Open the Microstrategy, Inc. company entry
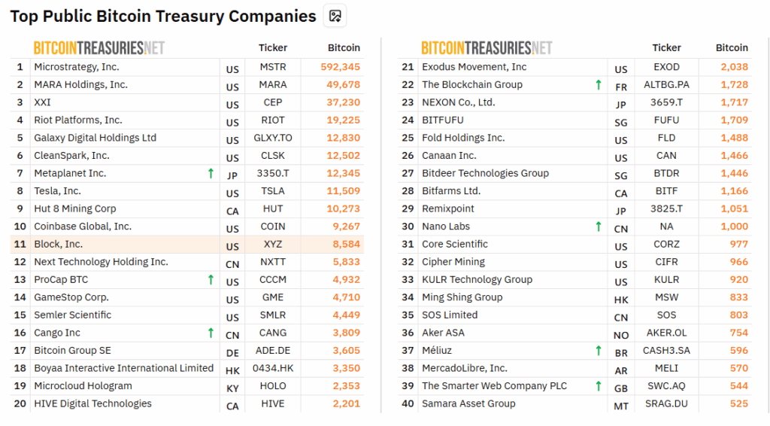 (x=77, y=67)
